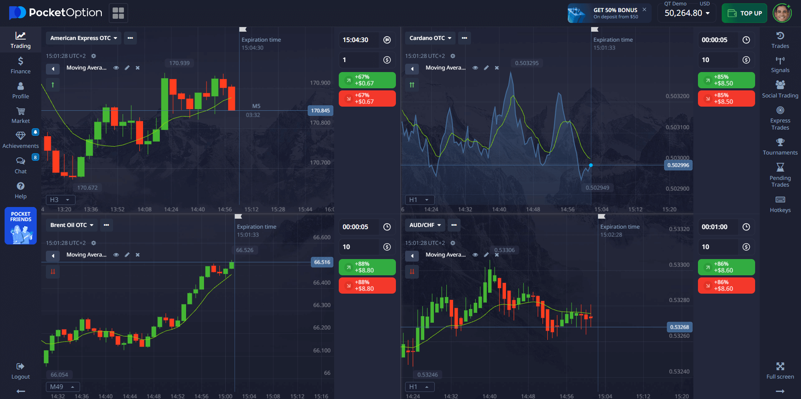Dismiss the 50% bonus banner

click(644, 10)
